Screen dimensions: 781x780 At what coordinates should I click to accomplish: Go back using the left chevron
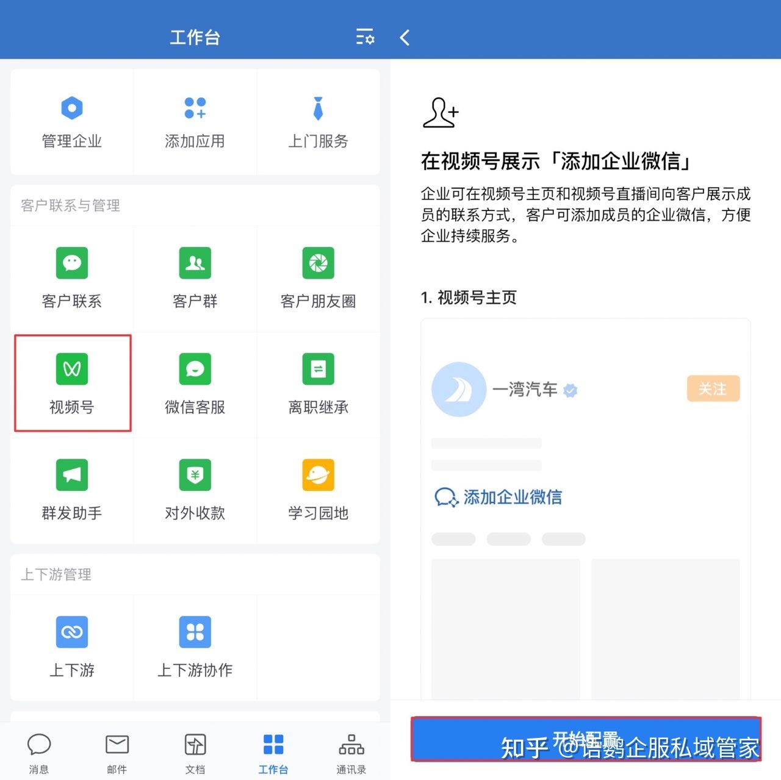tap(405, 38)
